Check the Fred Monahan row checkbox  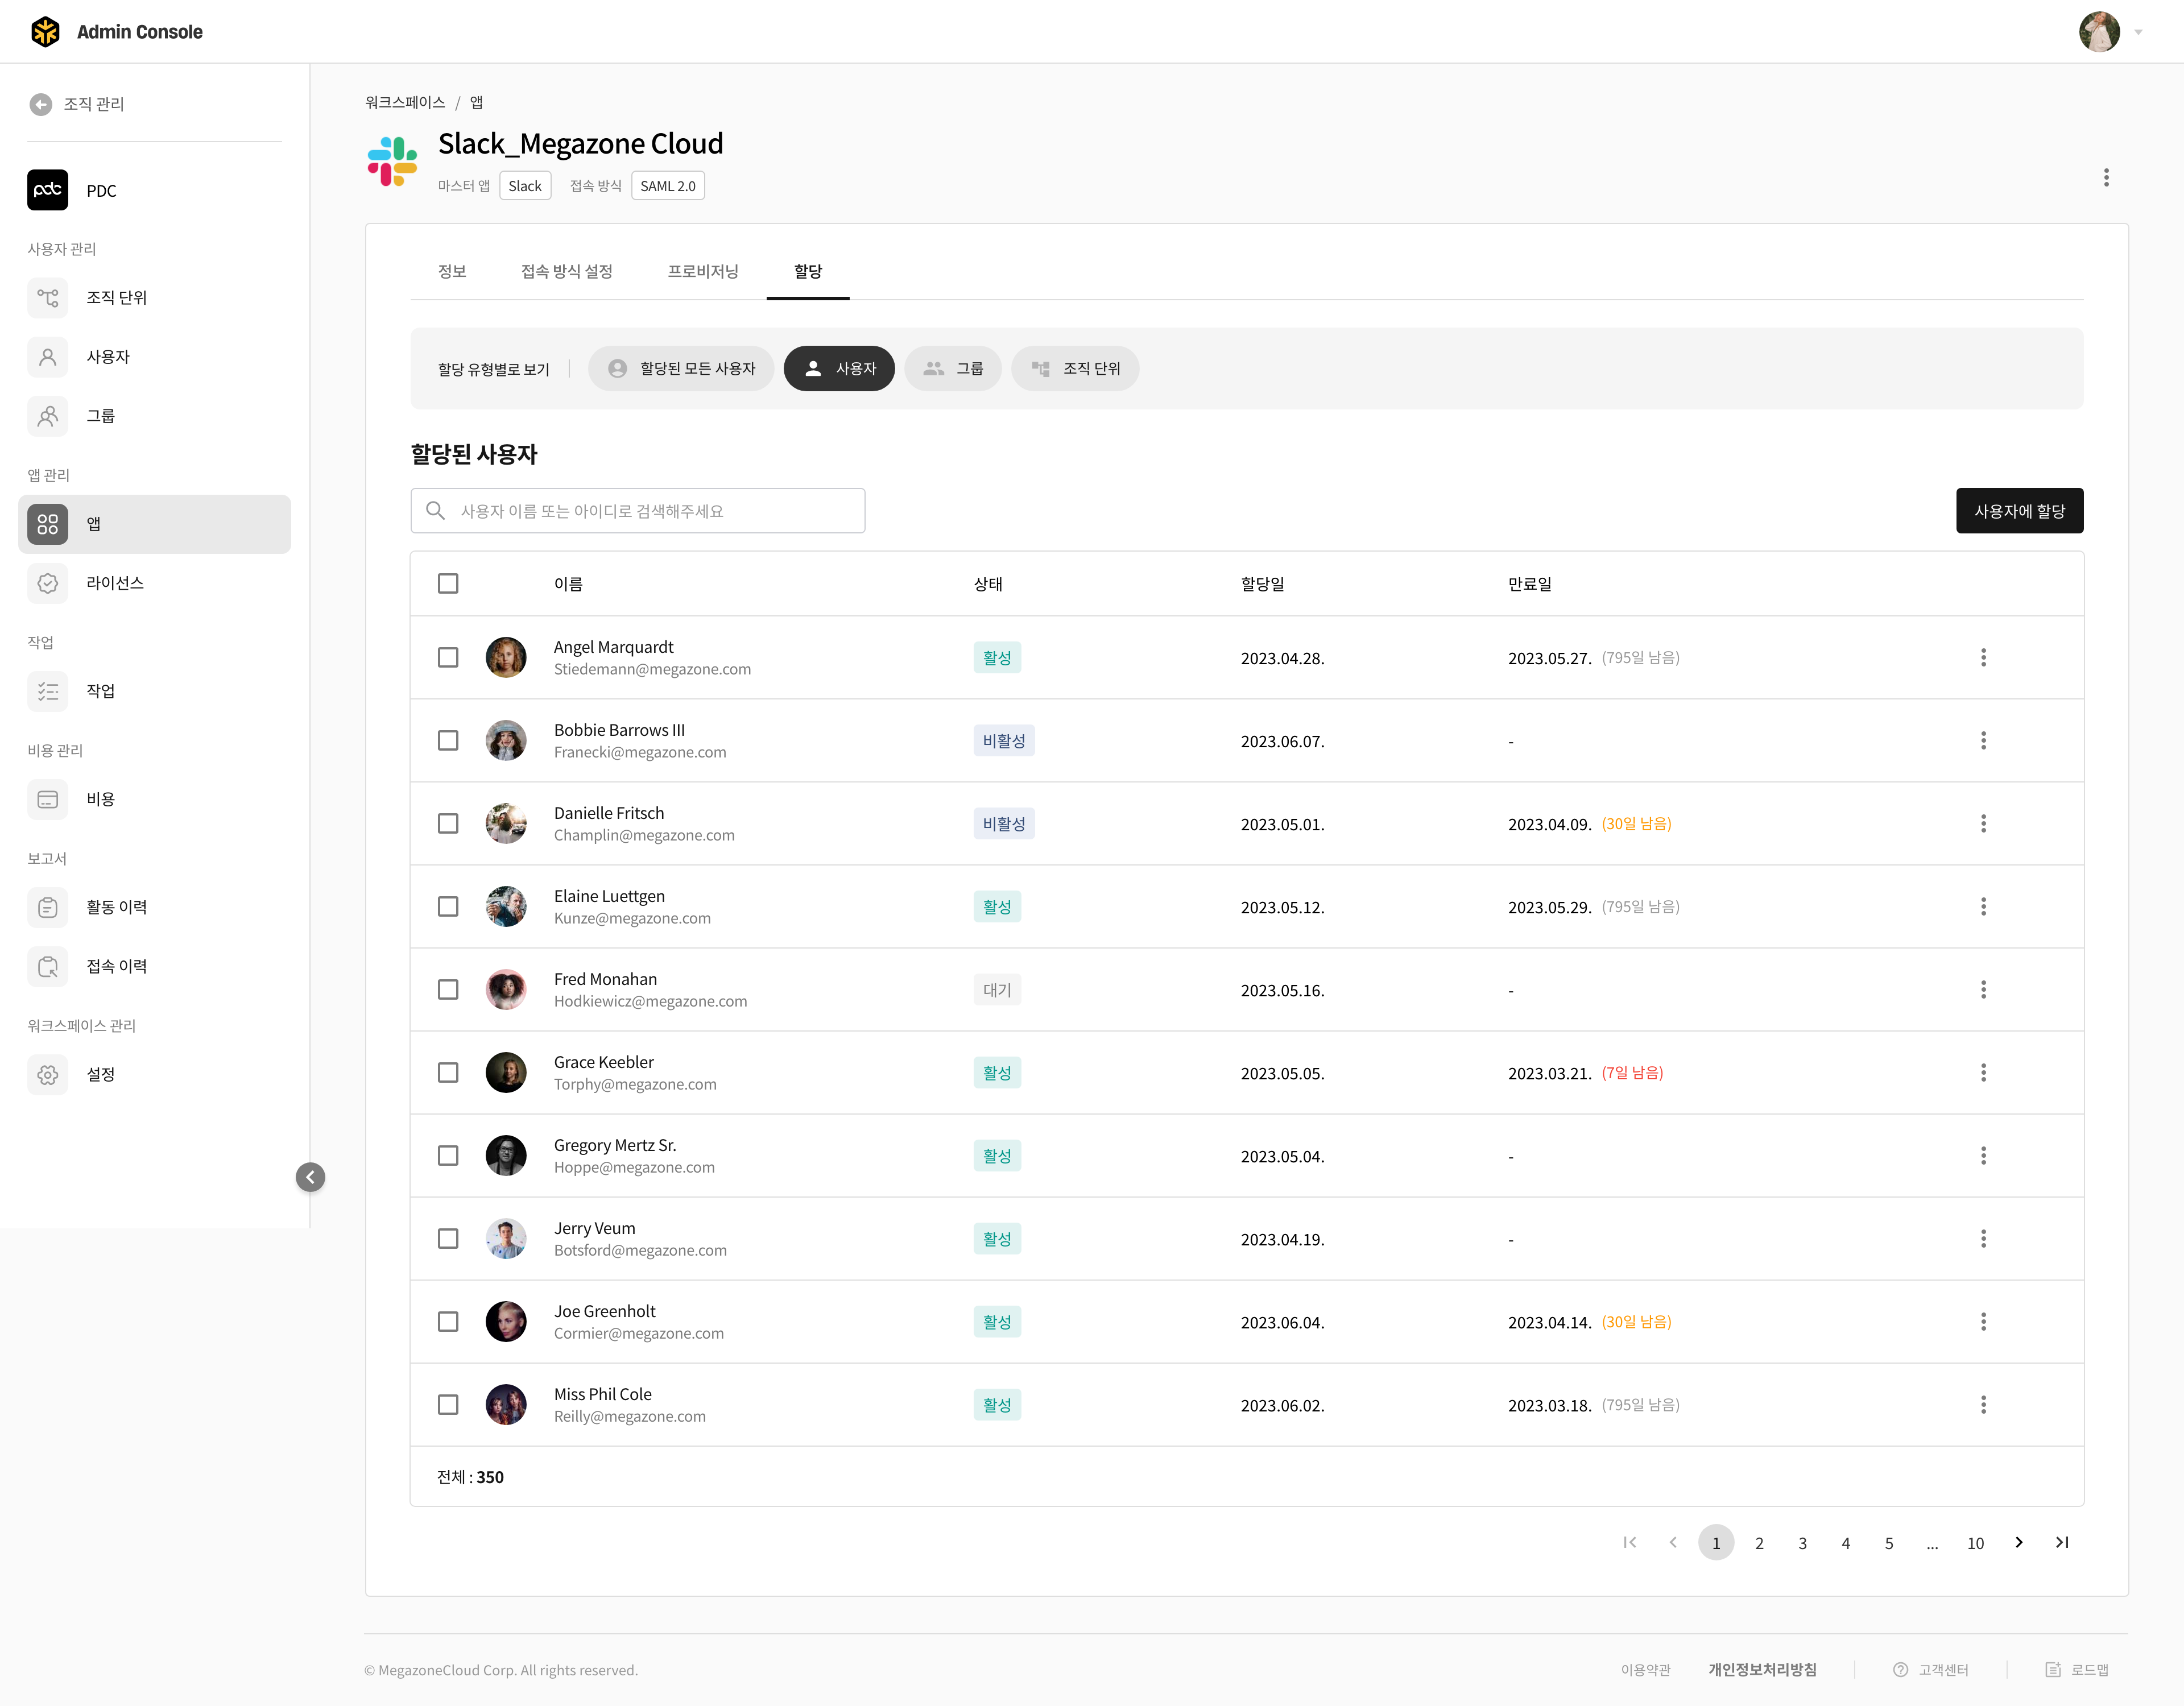(448, 990)
